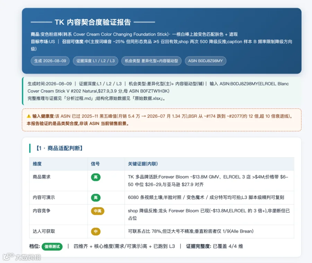Click the evidence text starting shop 降级反推
The width and height of the screenshot is (312, 263).
pyautogui.click(x=209, y=214)
